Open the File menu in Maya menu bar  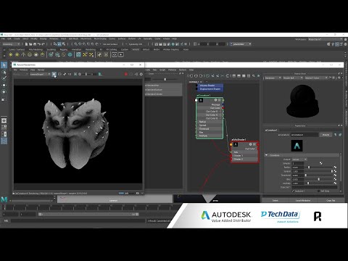click(3, 38)
